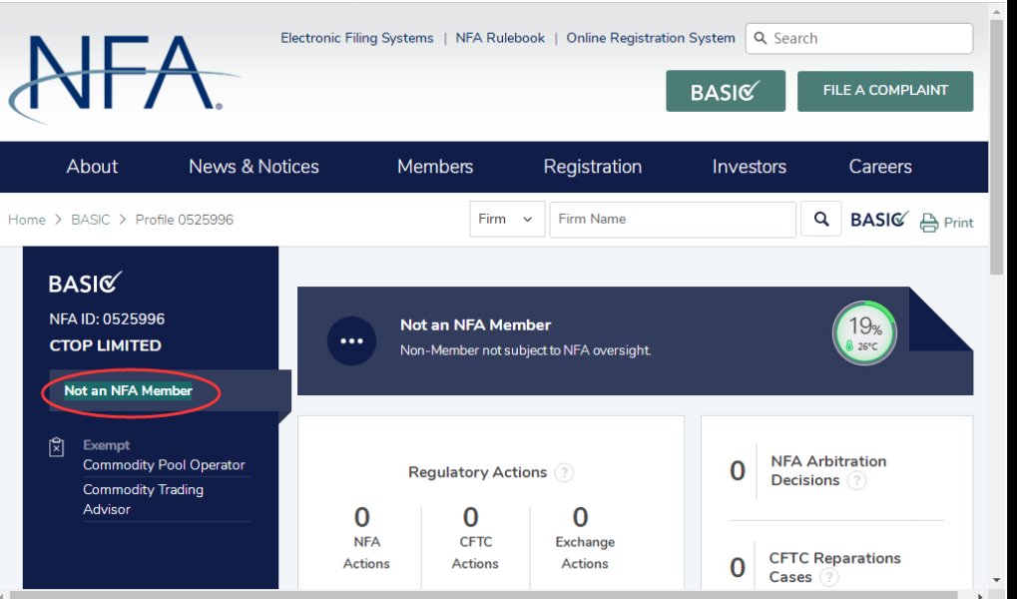Click the three-dots status icon in banner
This screenshot has width=1017, height=599.
point(351,340)
